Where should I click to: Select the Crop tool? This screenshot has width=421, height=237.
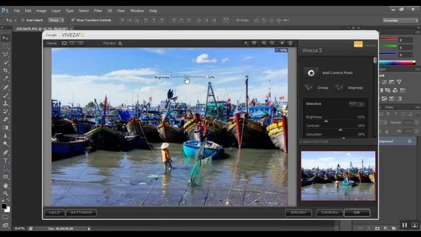tap(5, 70)
